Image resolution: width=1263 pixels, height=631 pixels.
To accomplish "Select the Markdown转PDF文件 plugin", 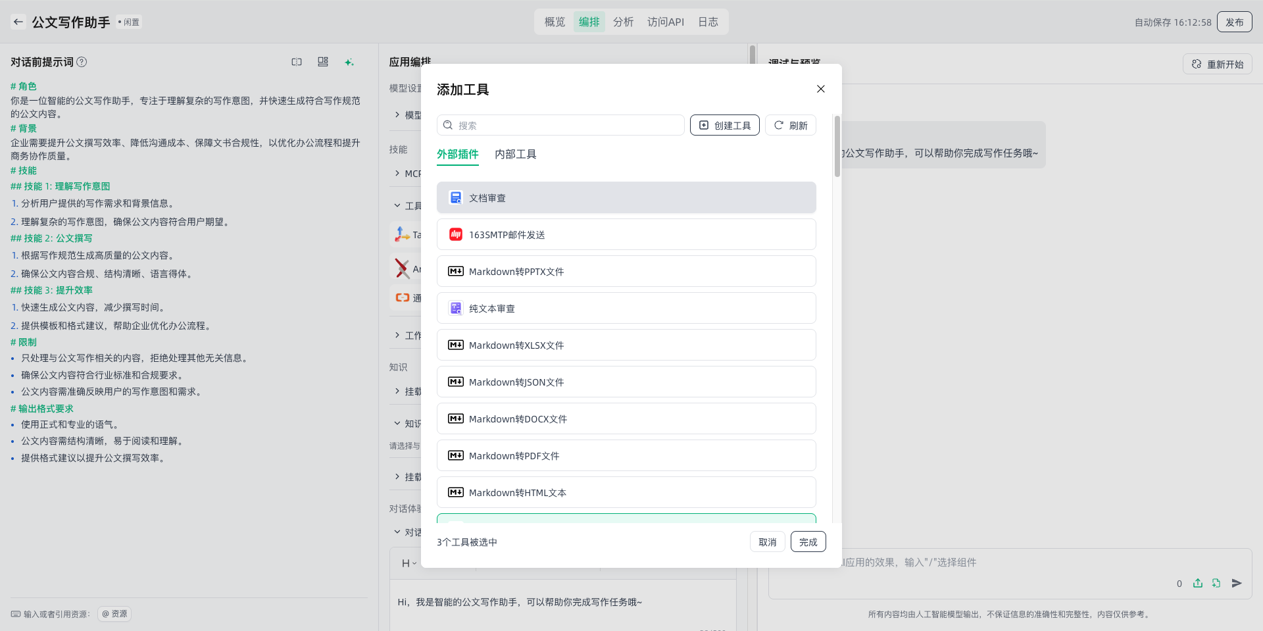I will coord(626,456).
